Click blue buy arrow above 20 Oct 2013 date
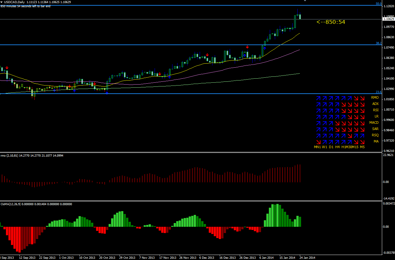 tap(107, 93)
